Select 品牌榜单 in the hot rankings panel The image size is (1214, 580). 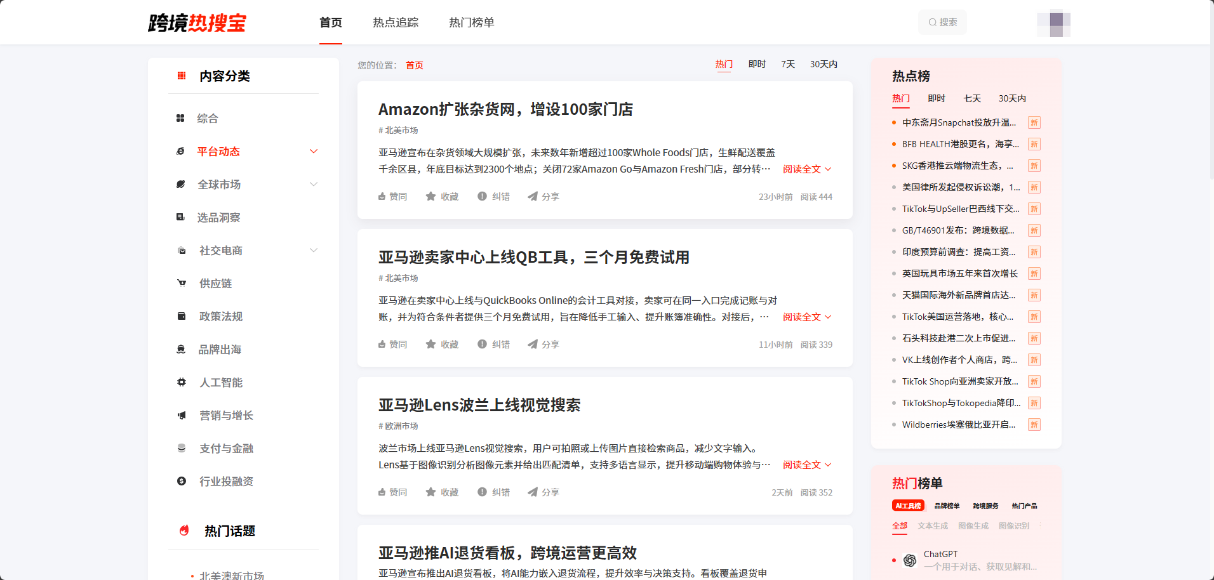(x=947, y=506)
